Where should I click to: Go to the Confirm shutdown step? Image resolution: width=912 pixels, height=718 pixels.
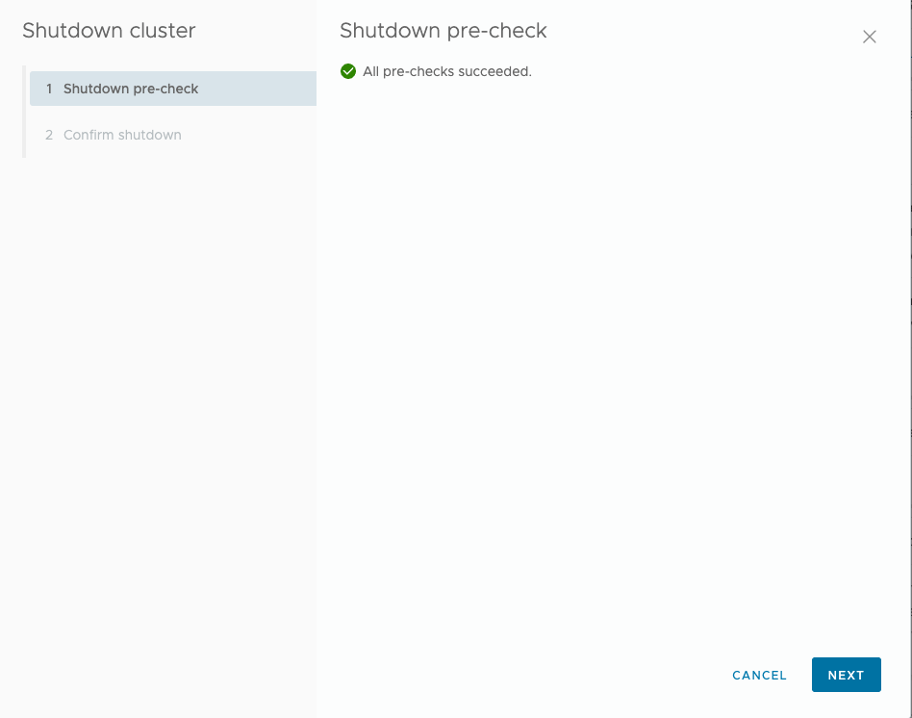click(122, 135)
